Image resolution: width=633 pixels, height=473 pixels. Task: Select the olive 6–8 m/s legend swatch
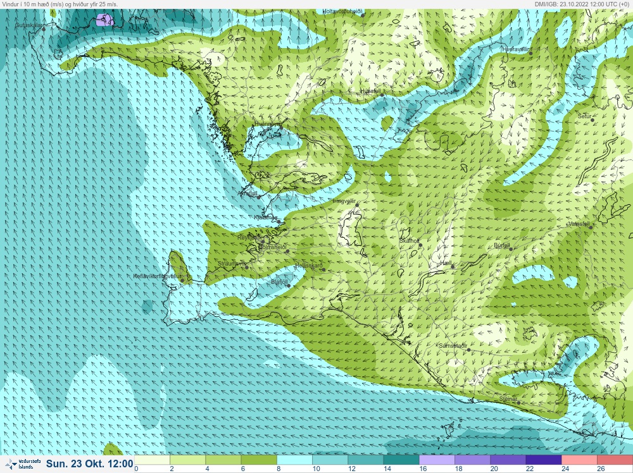tap(258, 460)
